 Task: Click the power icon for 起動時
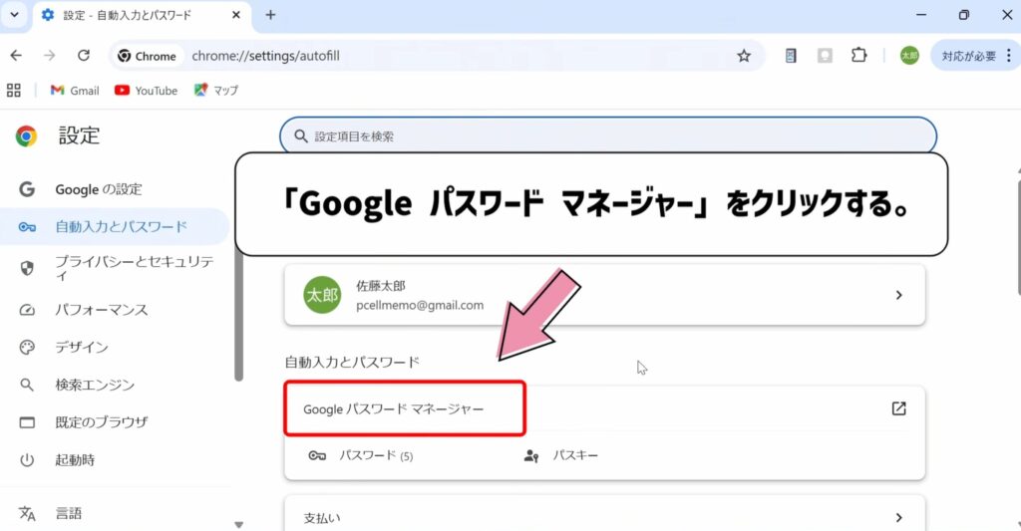pos(27,460)
